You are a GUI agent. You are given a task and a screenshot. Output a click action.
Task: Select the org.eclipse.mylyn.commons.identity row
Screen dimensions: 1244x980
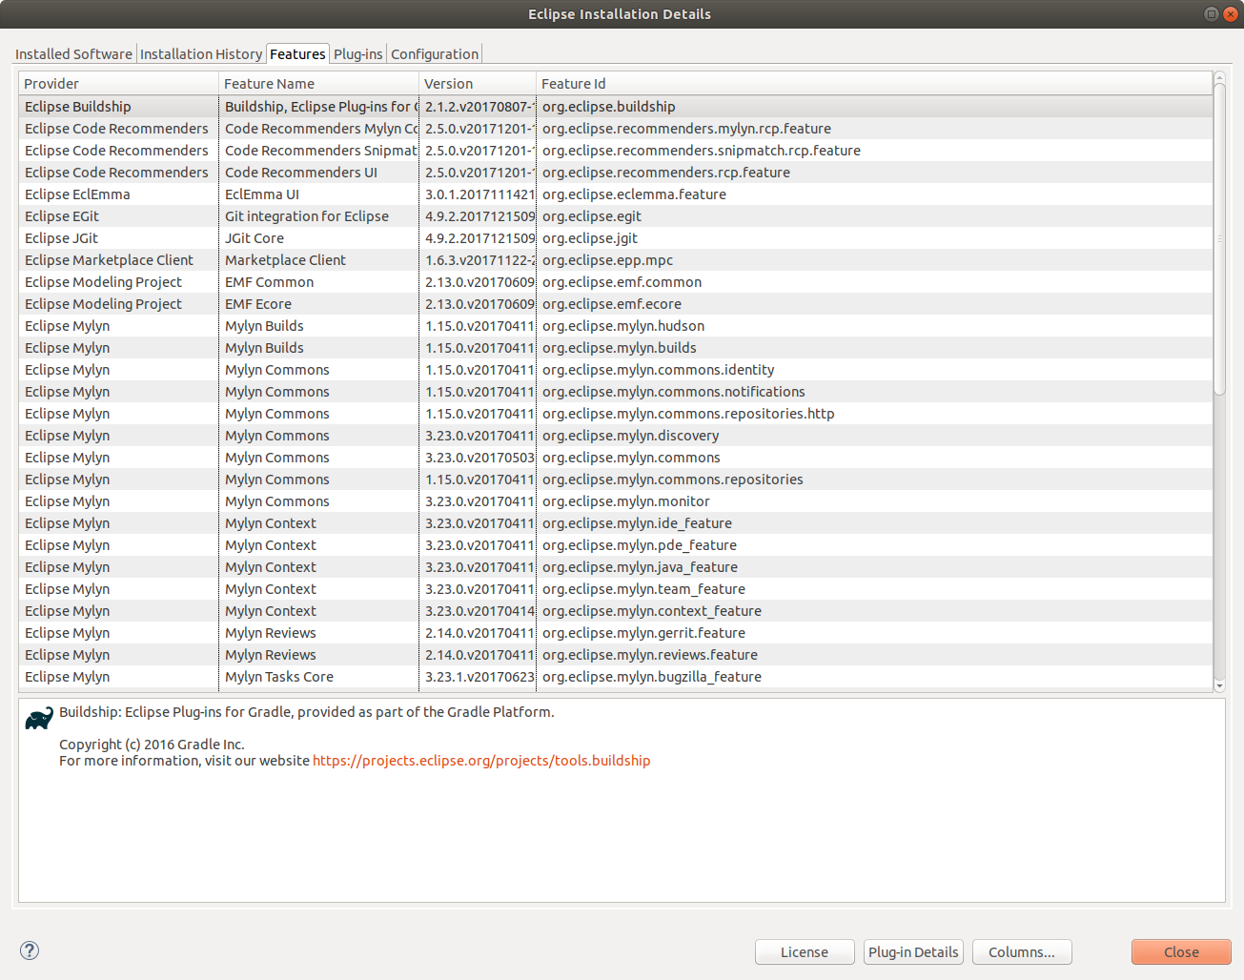click(616, 370)
